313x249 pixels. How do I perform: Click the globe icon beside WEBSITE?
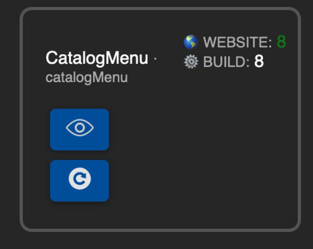(191, 42)
